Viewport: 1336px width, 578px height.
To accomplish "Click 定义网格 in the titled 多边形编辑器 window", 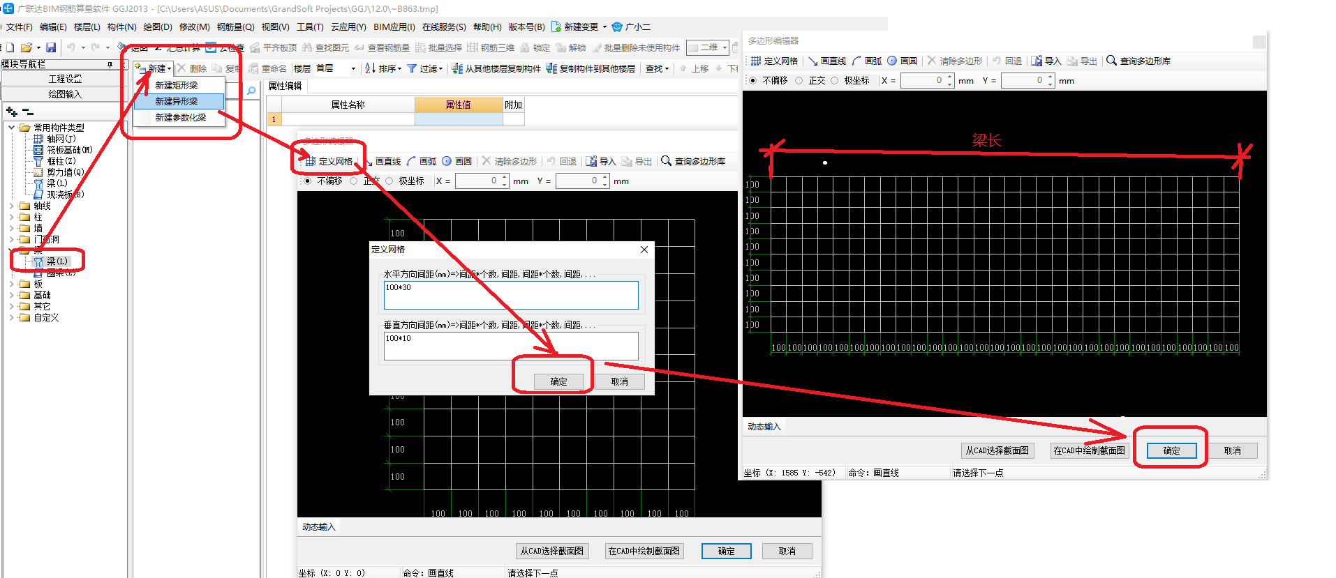I will pos(774,61).
